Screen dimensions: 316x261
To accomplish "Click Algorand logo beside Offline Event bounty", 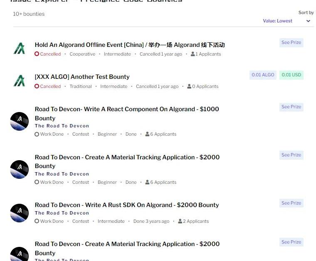I will pyautogui.click(x=20, y=48).
